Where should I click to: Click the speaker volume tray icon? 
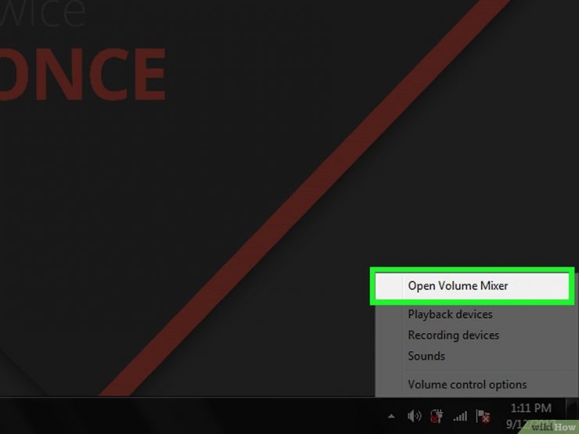tap(414, 416)
